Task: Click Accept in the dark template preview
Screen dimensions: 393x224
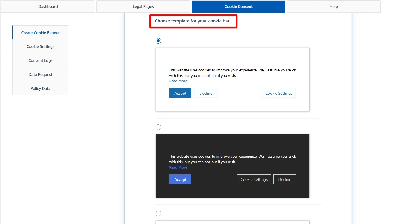Action: click(x=180, y=179)
